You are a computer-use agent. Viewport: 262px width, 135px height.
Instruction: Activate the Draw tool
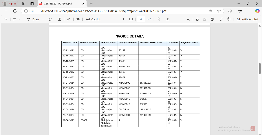[33, 19]
